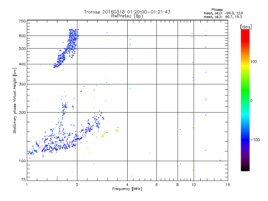Click the frequency axis tick "2"
The width and height of the screenshot is (268, 201).
77,185
